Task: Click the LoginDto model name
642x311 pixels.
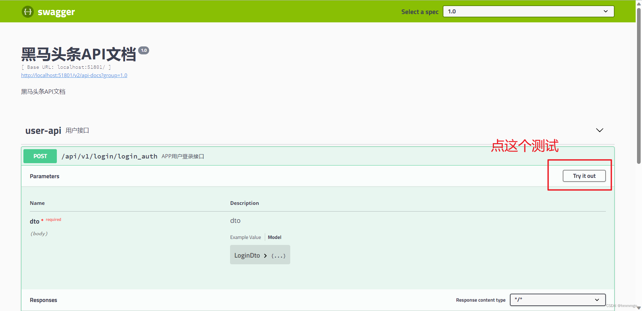Action: click(247, 255)
